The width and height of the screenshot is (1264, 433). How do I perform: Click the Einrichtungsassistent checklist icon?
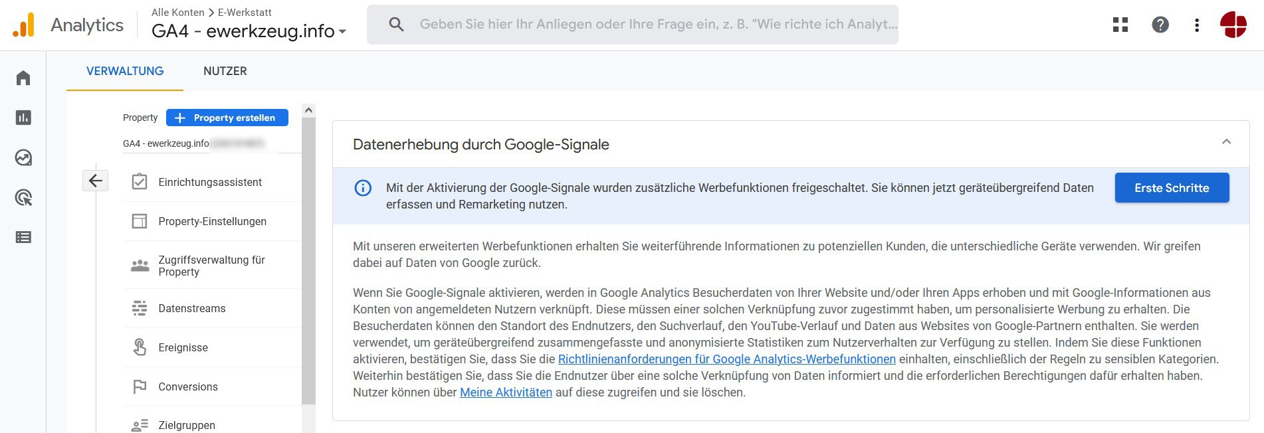[x=140, y=182]
